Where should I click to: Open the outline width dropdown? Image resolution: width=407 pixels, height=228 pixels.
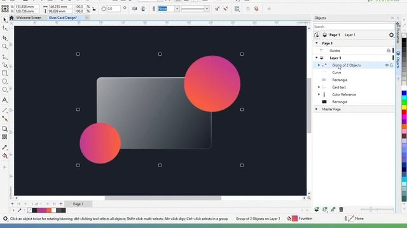177,9
